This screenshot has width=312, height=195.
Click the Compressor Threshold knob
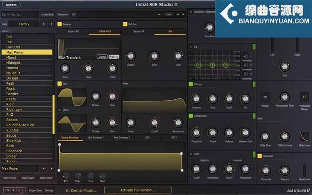197,132
